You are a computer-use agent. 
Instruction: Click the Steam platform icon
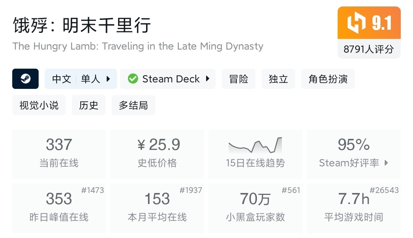[26, 79]
